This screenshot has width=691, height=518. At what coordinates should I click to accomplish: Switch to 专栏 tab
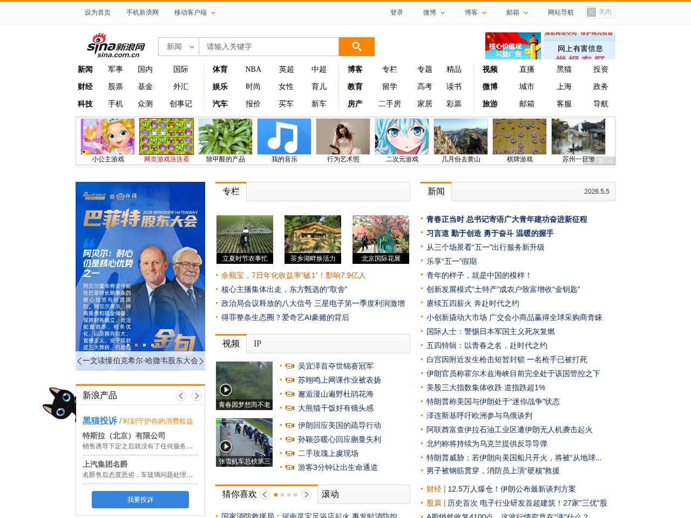pos(231,192)
